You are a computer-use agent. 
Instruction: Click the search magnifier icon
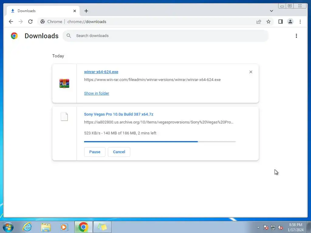[69, 36]
